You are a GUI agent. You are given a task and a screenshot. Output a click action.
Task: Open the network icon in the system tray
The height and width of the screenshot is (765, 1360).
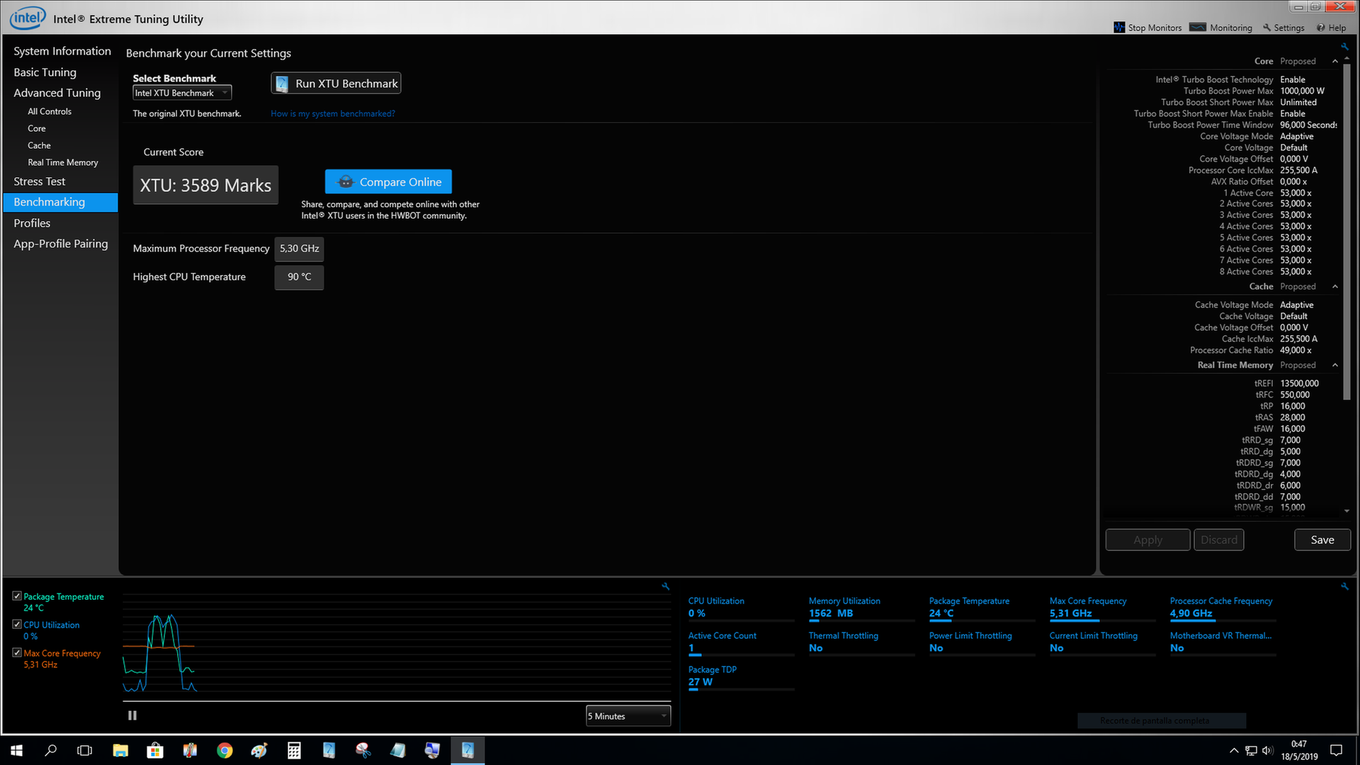(1252, 751)
